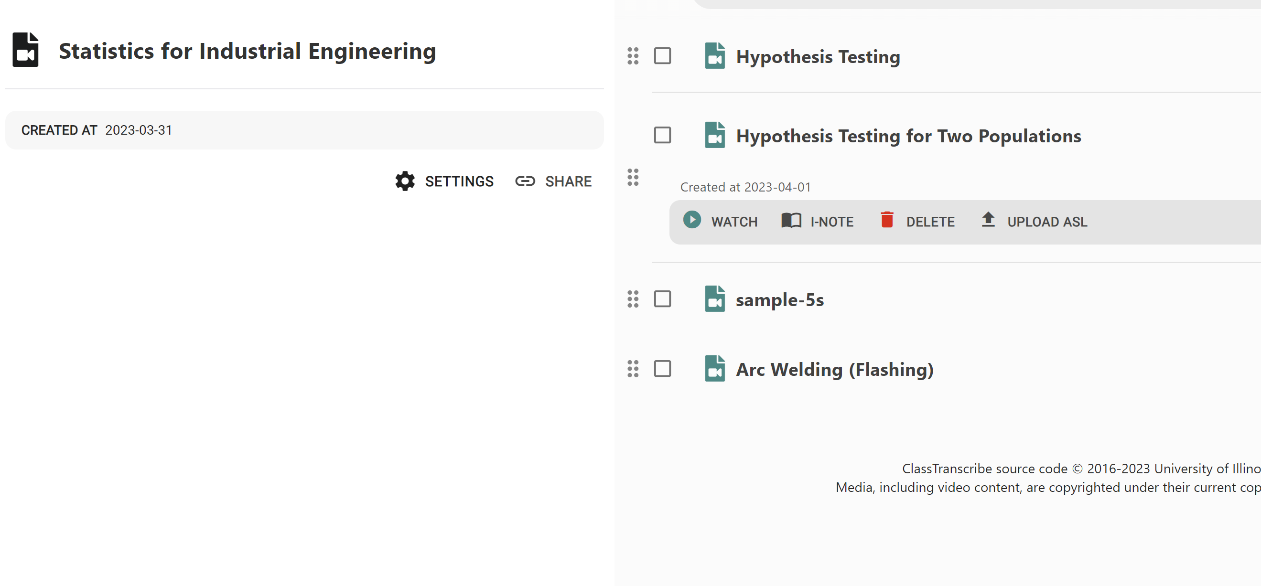The height and width of the screenshot is (586, 1261).
Task: Click the Hypothesis Testing video file icon
Action: coord(714,56)
